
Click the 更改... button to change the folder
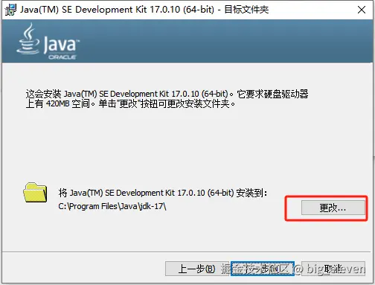point(333,208)
